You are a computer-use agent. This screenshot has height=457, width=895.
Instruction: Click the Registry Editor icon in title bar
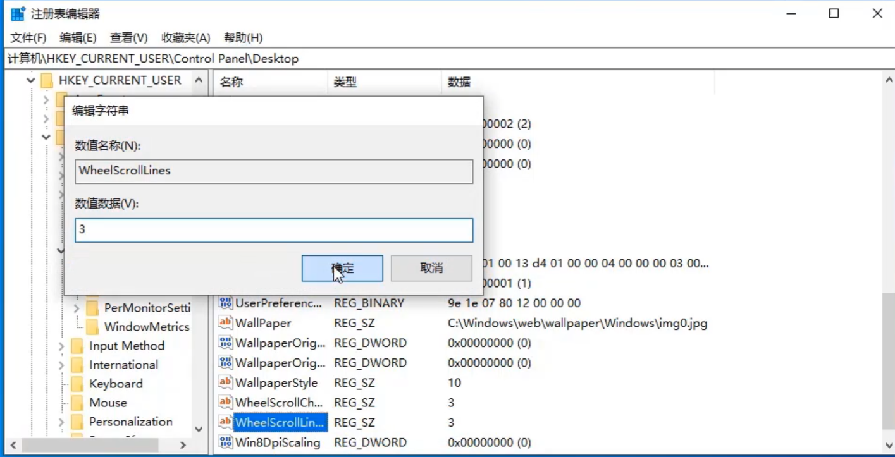click(18, 13)
